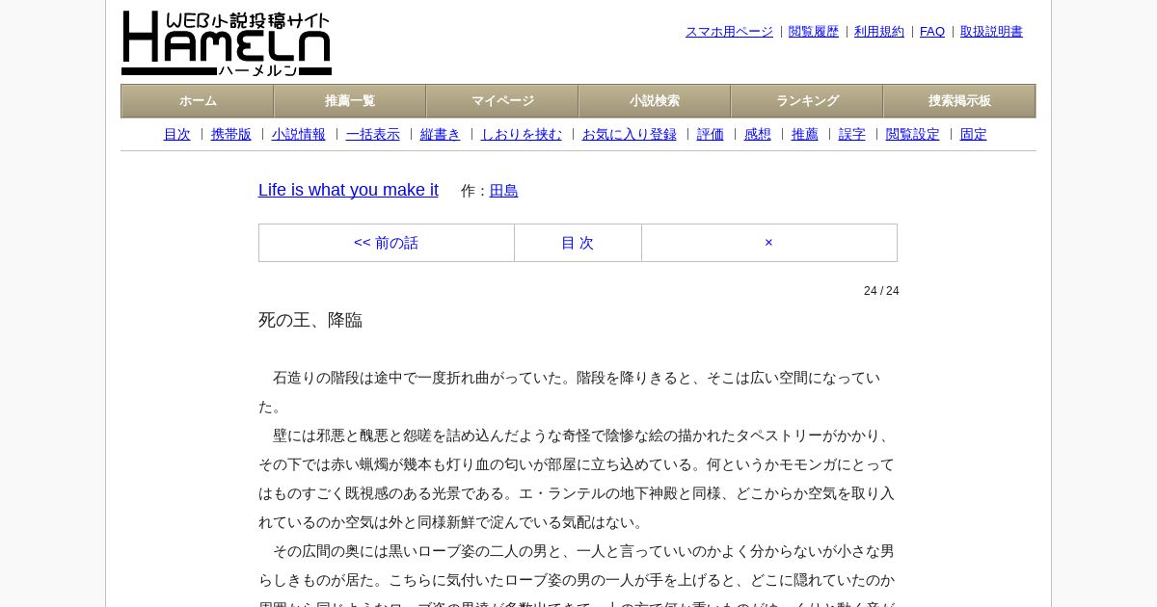Click chapter heading 死の王、降臨

(310, 320)
